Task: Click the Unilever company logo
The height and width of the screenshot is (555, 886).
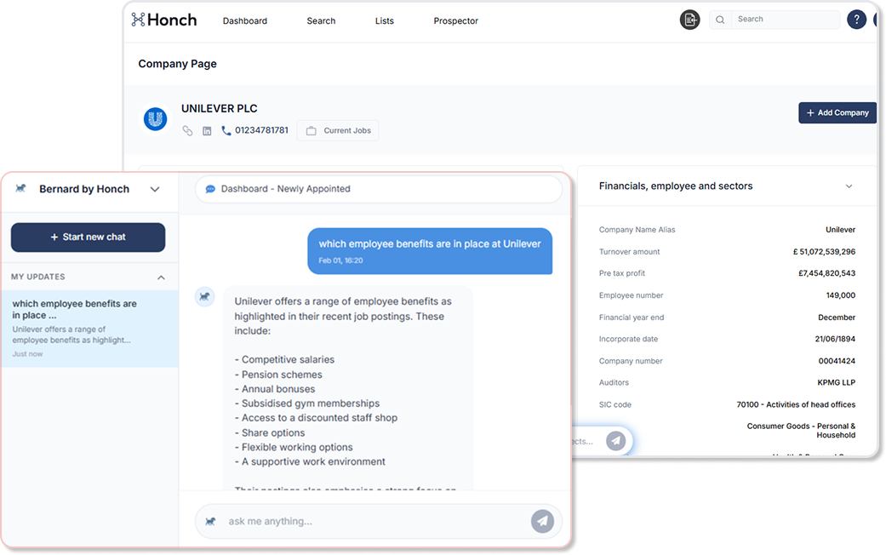Action: [156, 119]
